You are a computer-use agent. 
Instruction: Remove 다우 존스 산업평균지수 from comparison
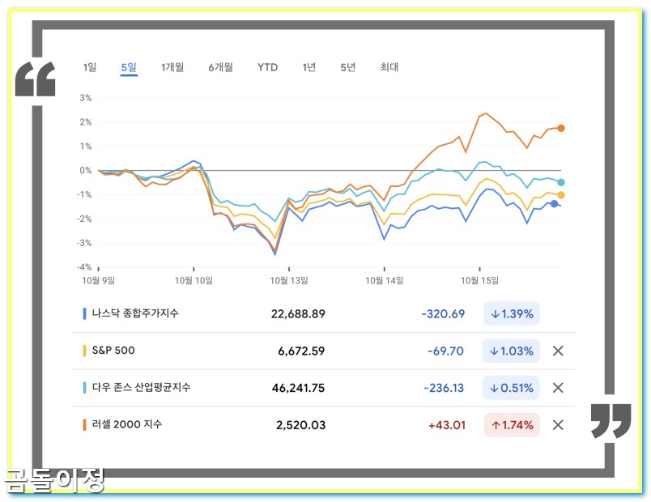coord(558,388)
